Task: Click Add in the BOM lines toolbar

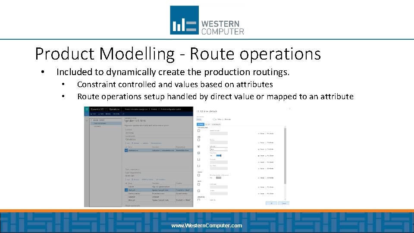Action: coord(127,179)
